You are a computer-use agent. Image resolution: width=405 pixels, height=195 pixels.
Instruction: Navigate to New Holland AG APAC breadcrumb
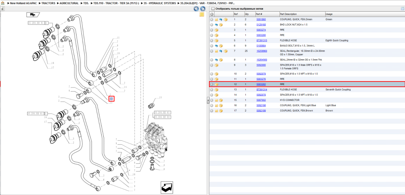point(23,3)
